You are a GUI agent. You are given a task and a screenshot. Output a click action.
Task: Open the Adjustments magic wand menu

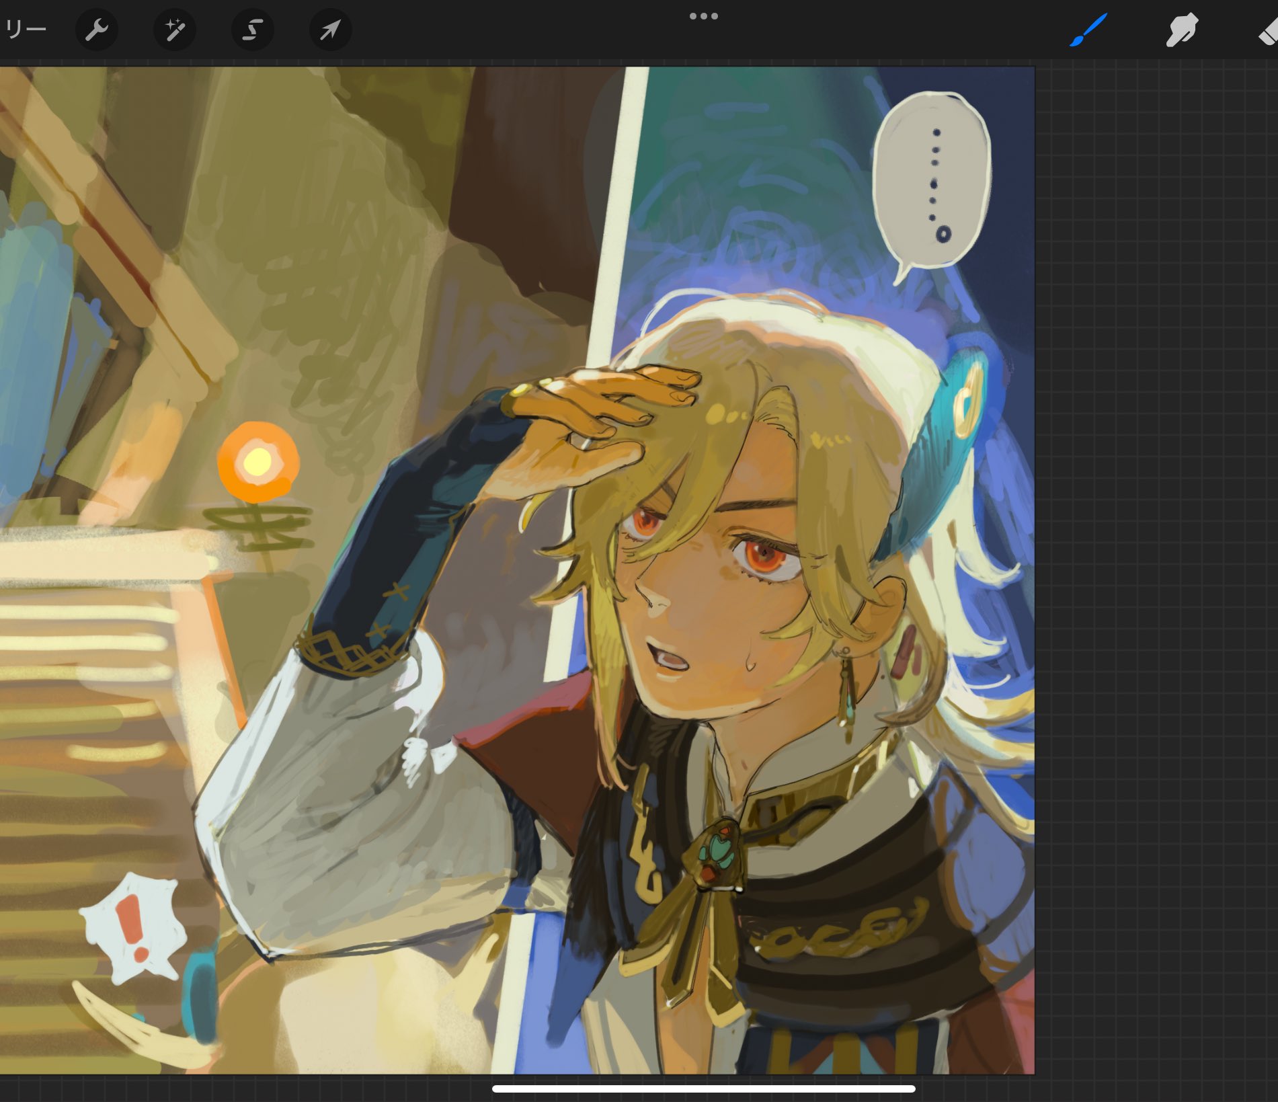(x=175, y=30)
